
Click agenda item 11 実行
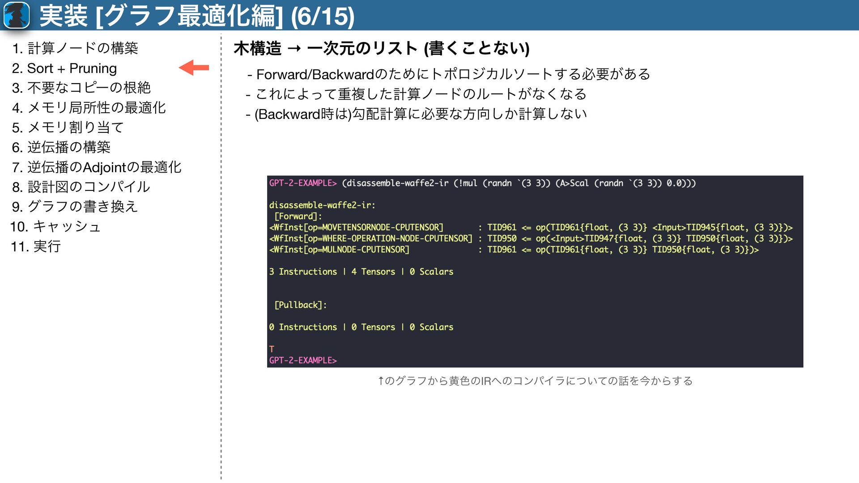pyautogui.click(x=36, y=246)
